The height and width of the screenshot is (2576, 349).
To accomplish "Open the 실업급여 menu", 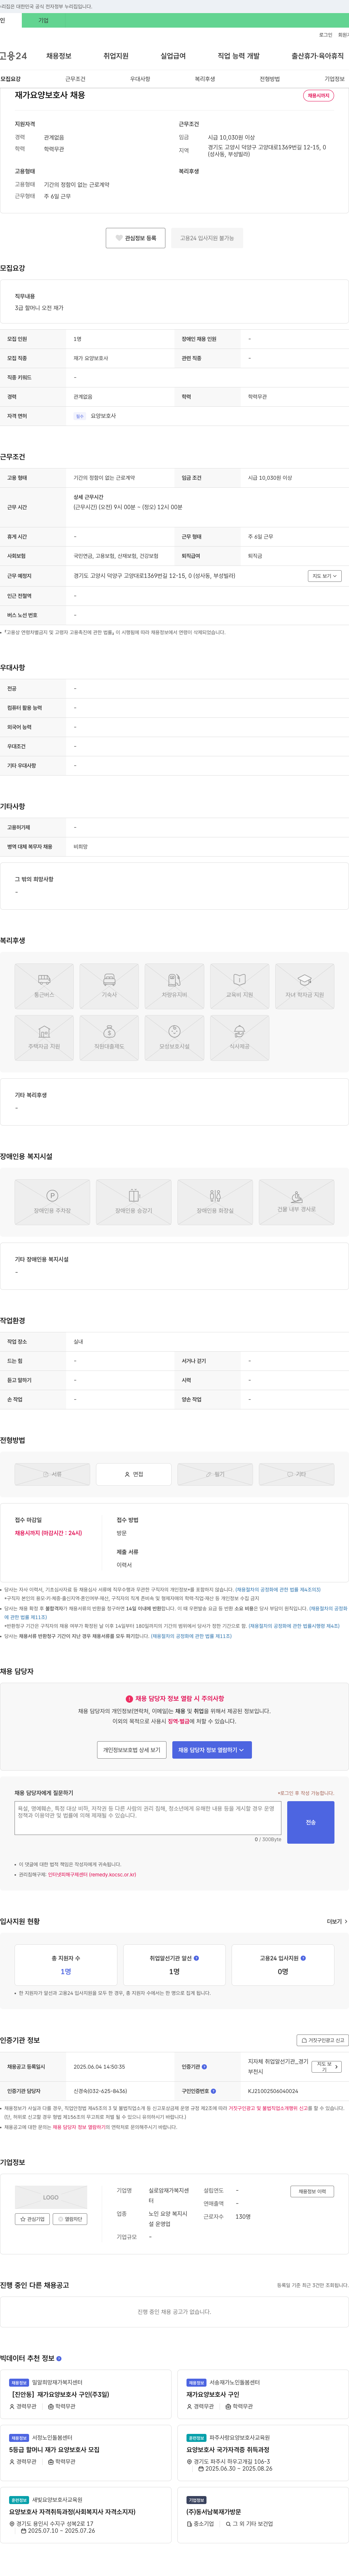I will (x=173, y=56).
